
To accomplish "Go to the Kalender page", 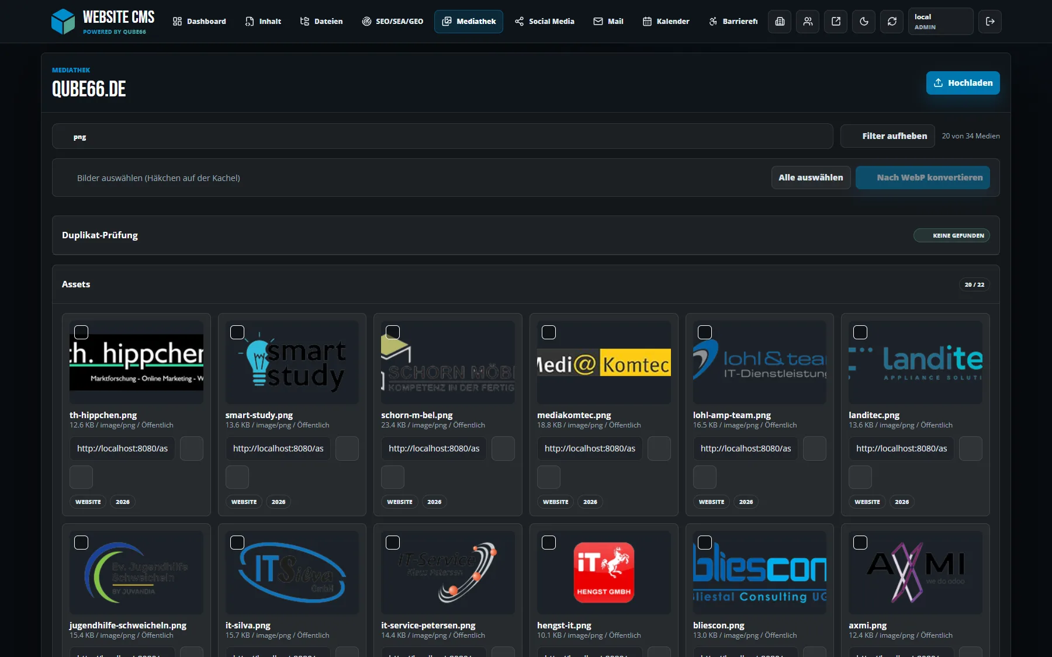I will [666, 22].
